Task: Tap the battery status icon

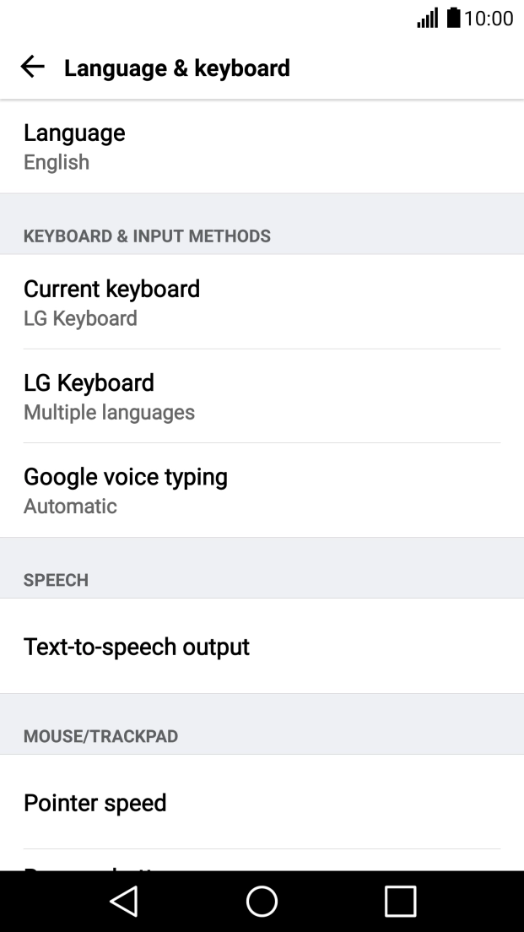Action: (454, 18)
